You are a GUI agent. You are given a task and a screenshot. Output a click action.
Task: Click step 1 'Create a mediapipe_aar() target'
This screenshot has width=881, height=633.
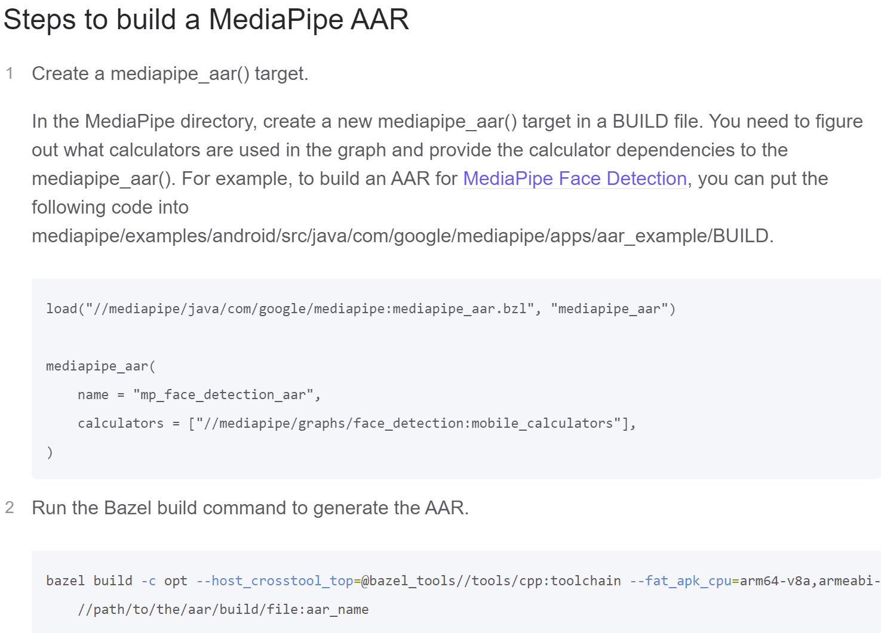click(171, 73)
